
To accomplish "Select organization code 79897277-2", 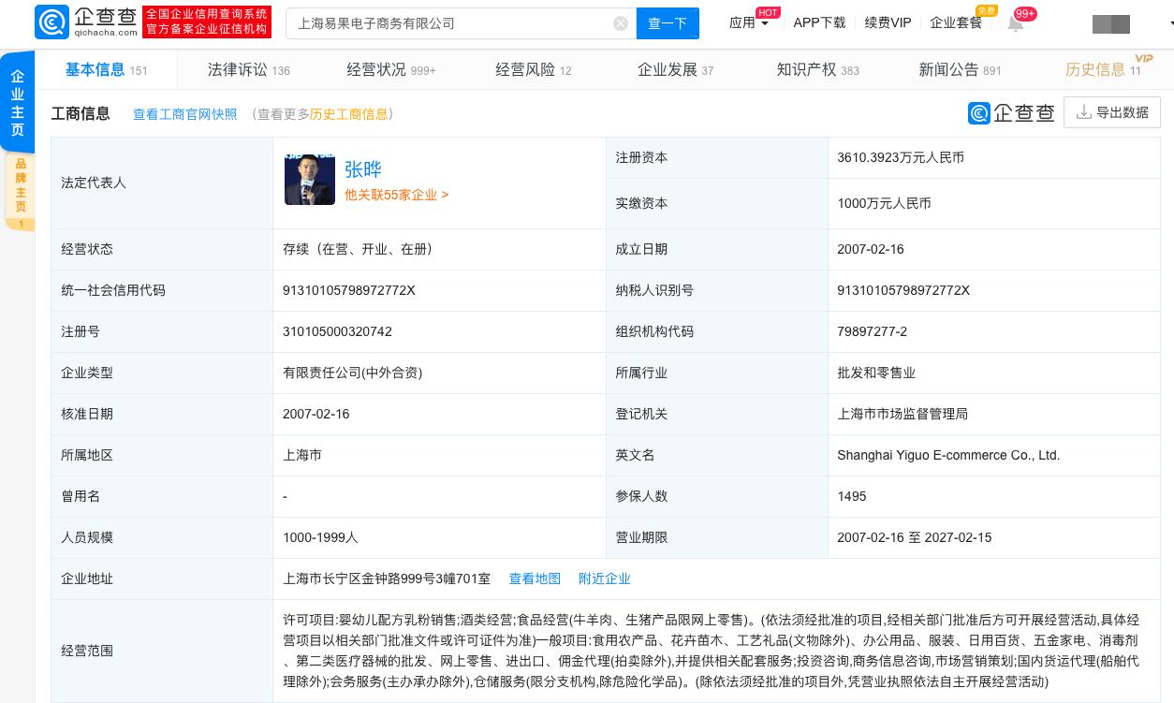I will point(872,331).
